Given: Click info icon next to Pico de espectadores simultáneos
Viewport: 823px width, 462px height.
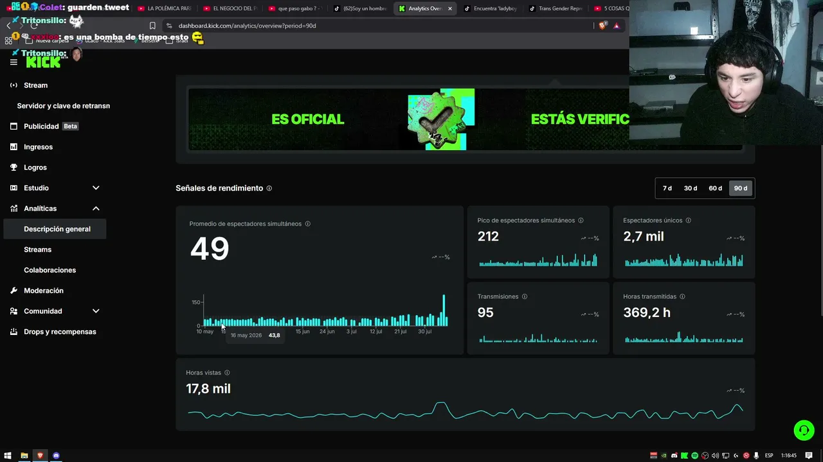Looking at the screenshot, I should tap(581, 221).
